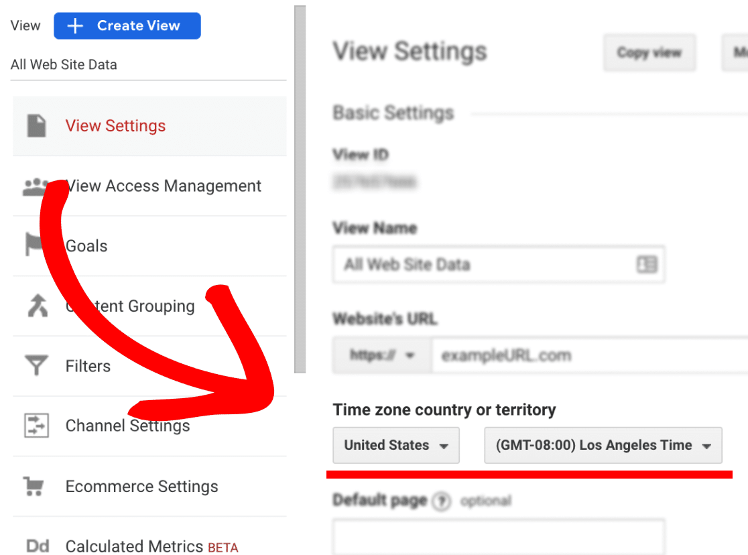Click the Content Grouping figure icon

tap(38, 306)
